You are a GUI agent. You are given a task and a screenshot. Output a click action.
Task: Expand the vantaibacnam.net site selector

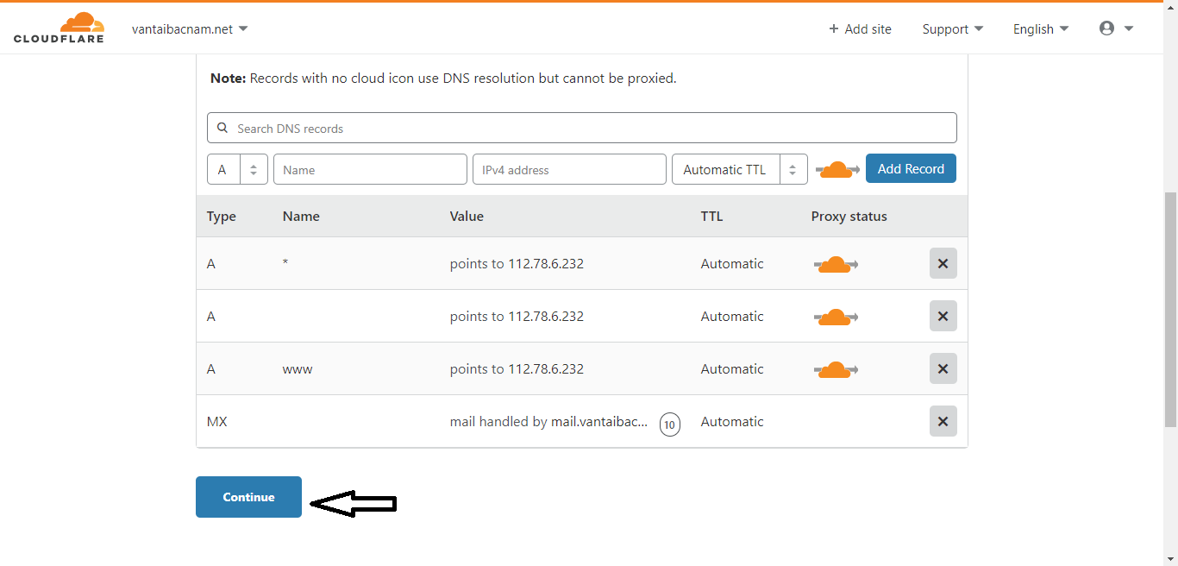click(x=190, y=29)
